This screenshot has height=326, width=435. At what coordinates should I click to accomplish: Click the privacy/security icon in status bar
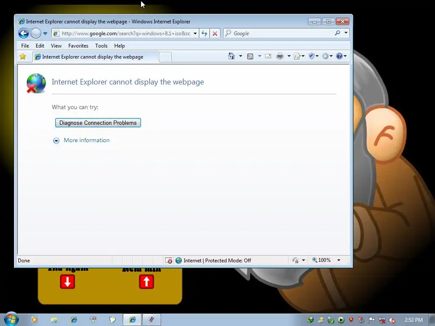[295, 260]
